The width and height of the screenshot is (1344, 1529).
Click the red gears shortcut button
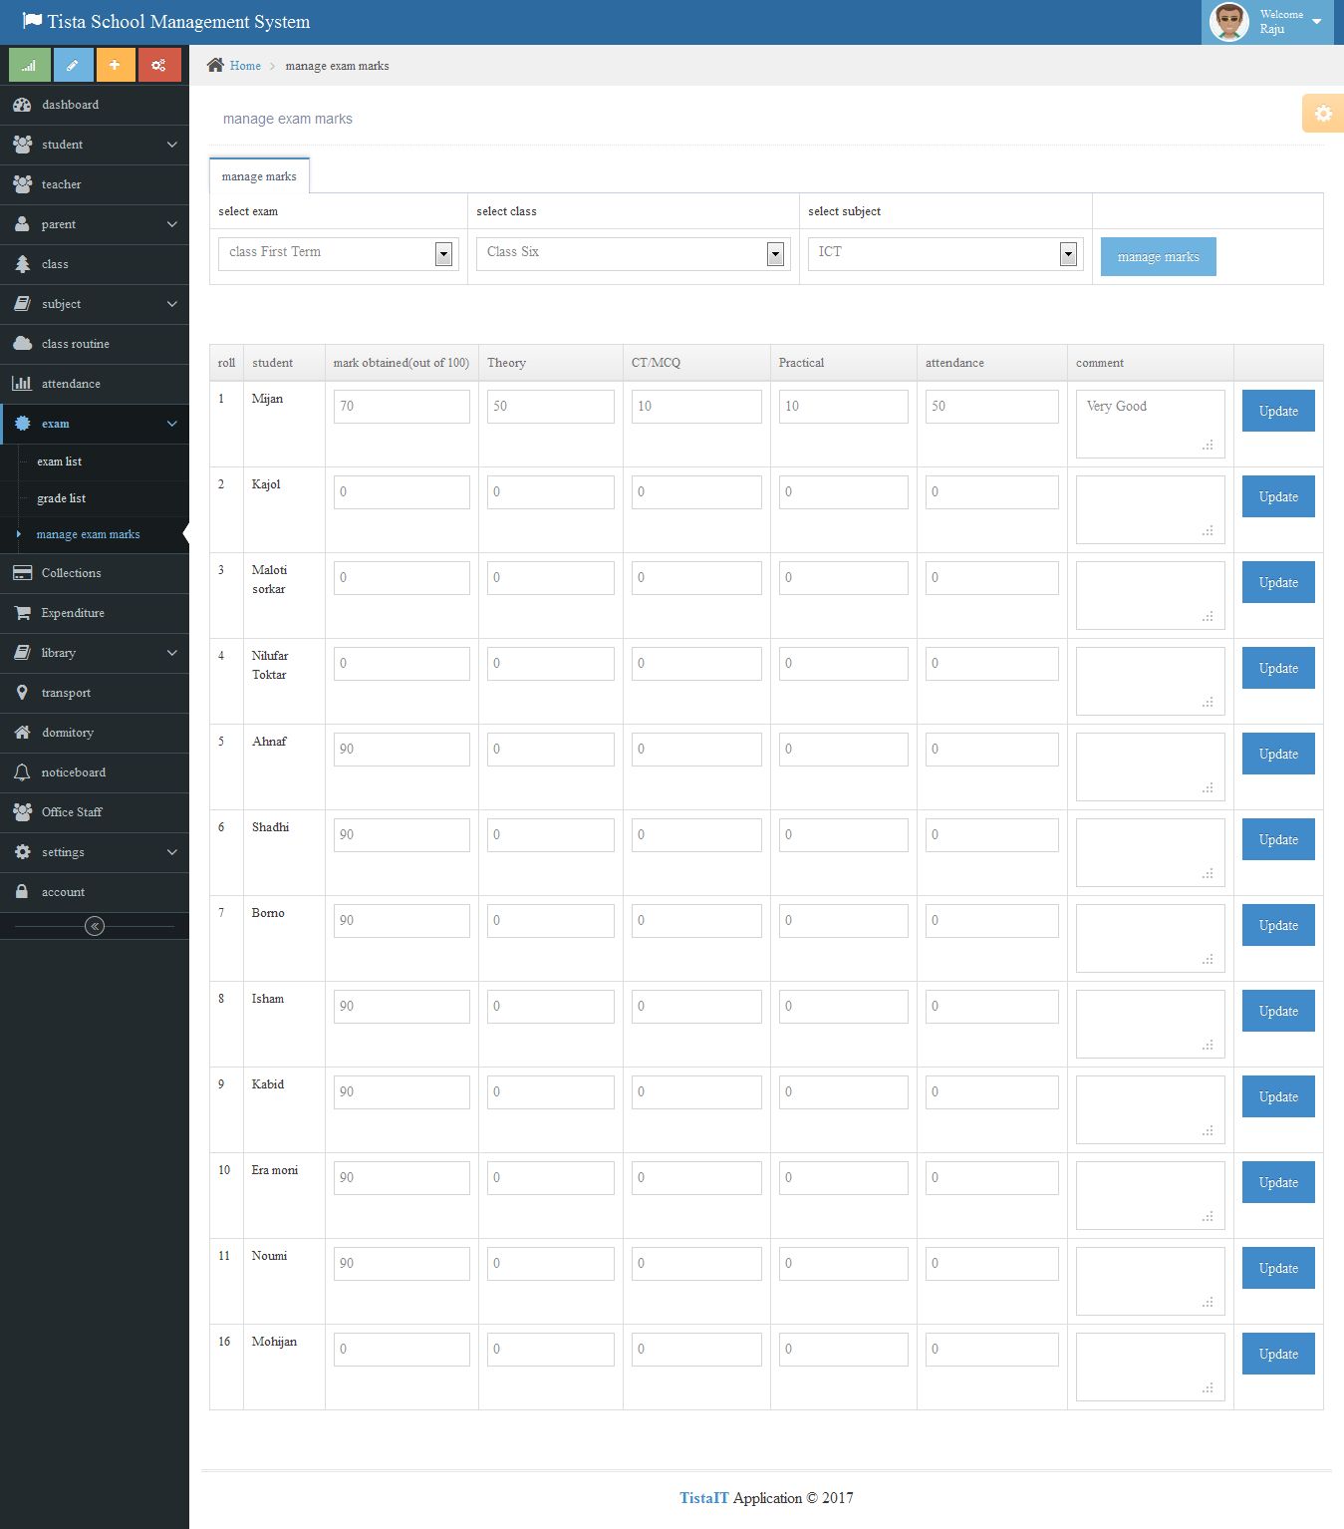click(159, 65)
